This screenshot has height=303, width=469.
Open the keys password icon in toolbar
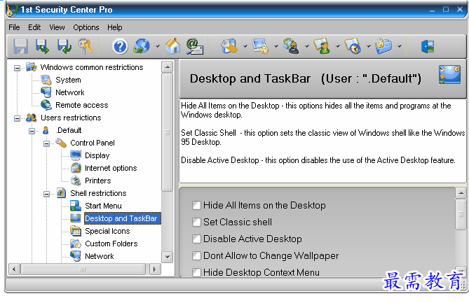tap(86, 46)
